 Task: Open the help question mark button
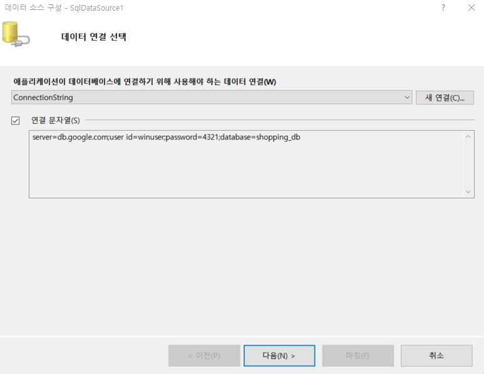click(x=443, y=8)
